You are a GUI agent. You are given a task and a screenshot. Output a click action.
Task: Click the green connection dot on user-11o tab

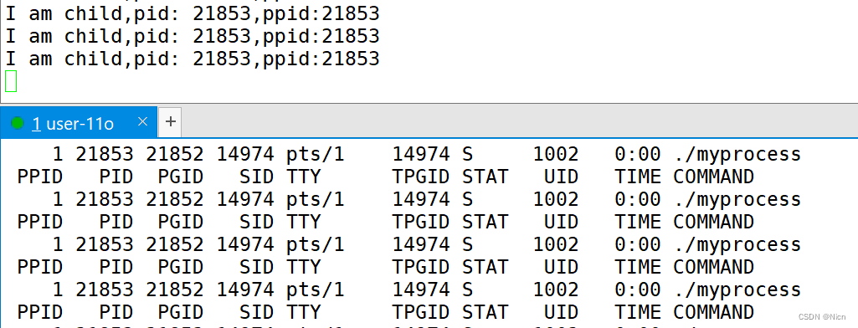(18, 123)
